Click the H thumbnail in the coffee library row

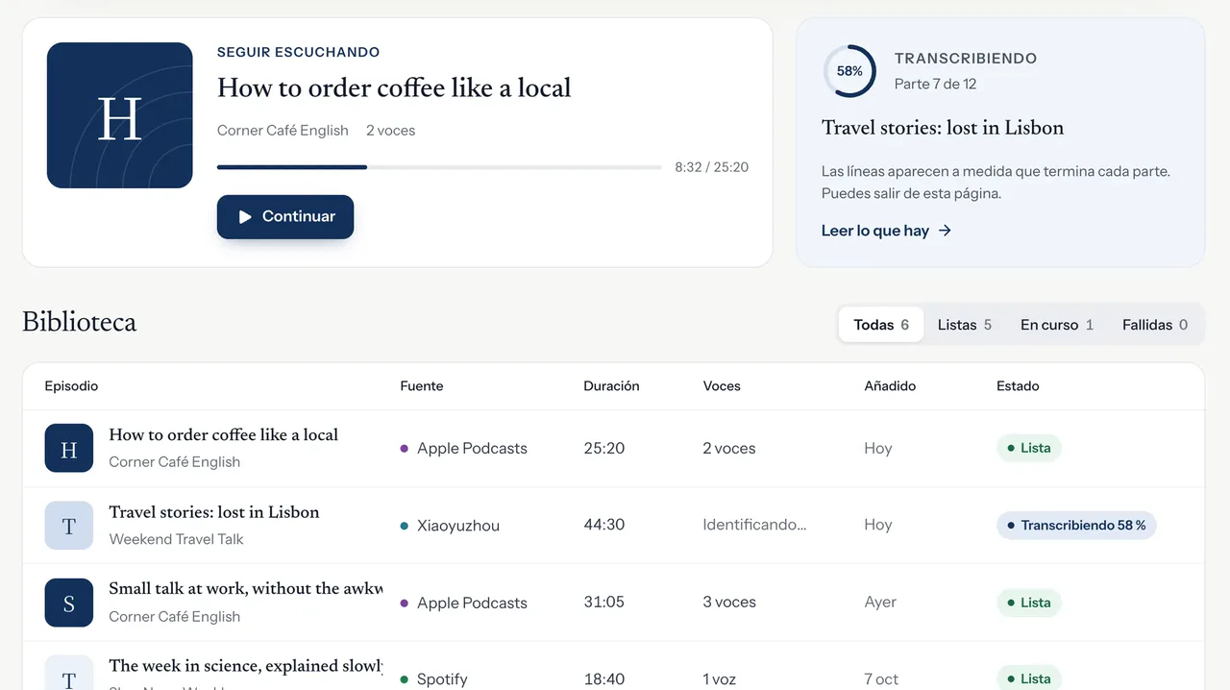[69, 449]
